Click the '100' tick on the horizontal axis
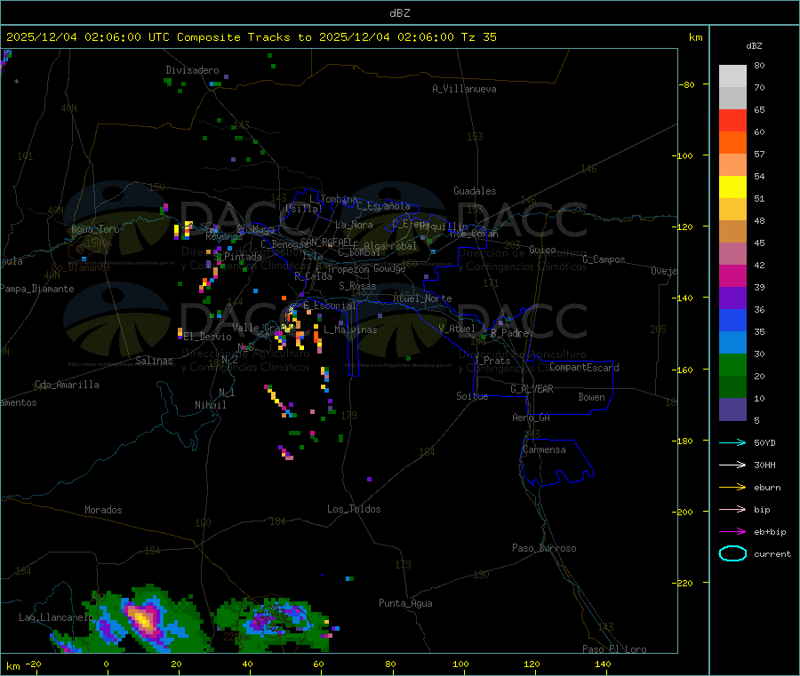Screen dimensions: 800x676 pyautogui.click(x=460, y=664)
